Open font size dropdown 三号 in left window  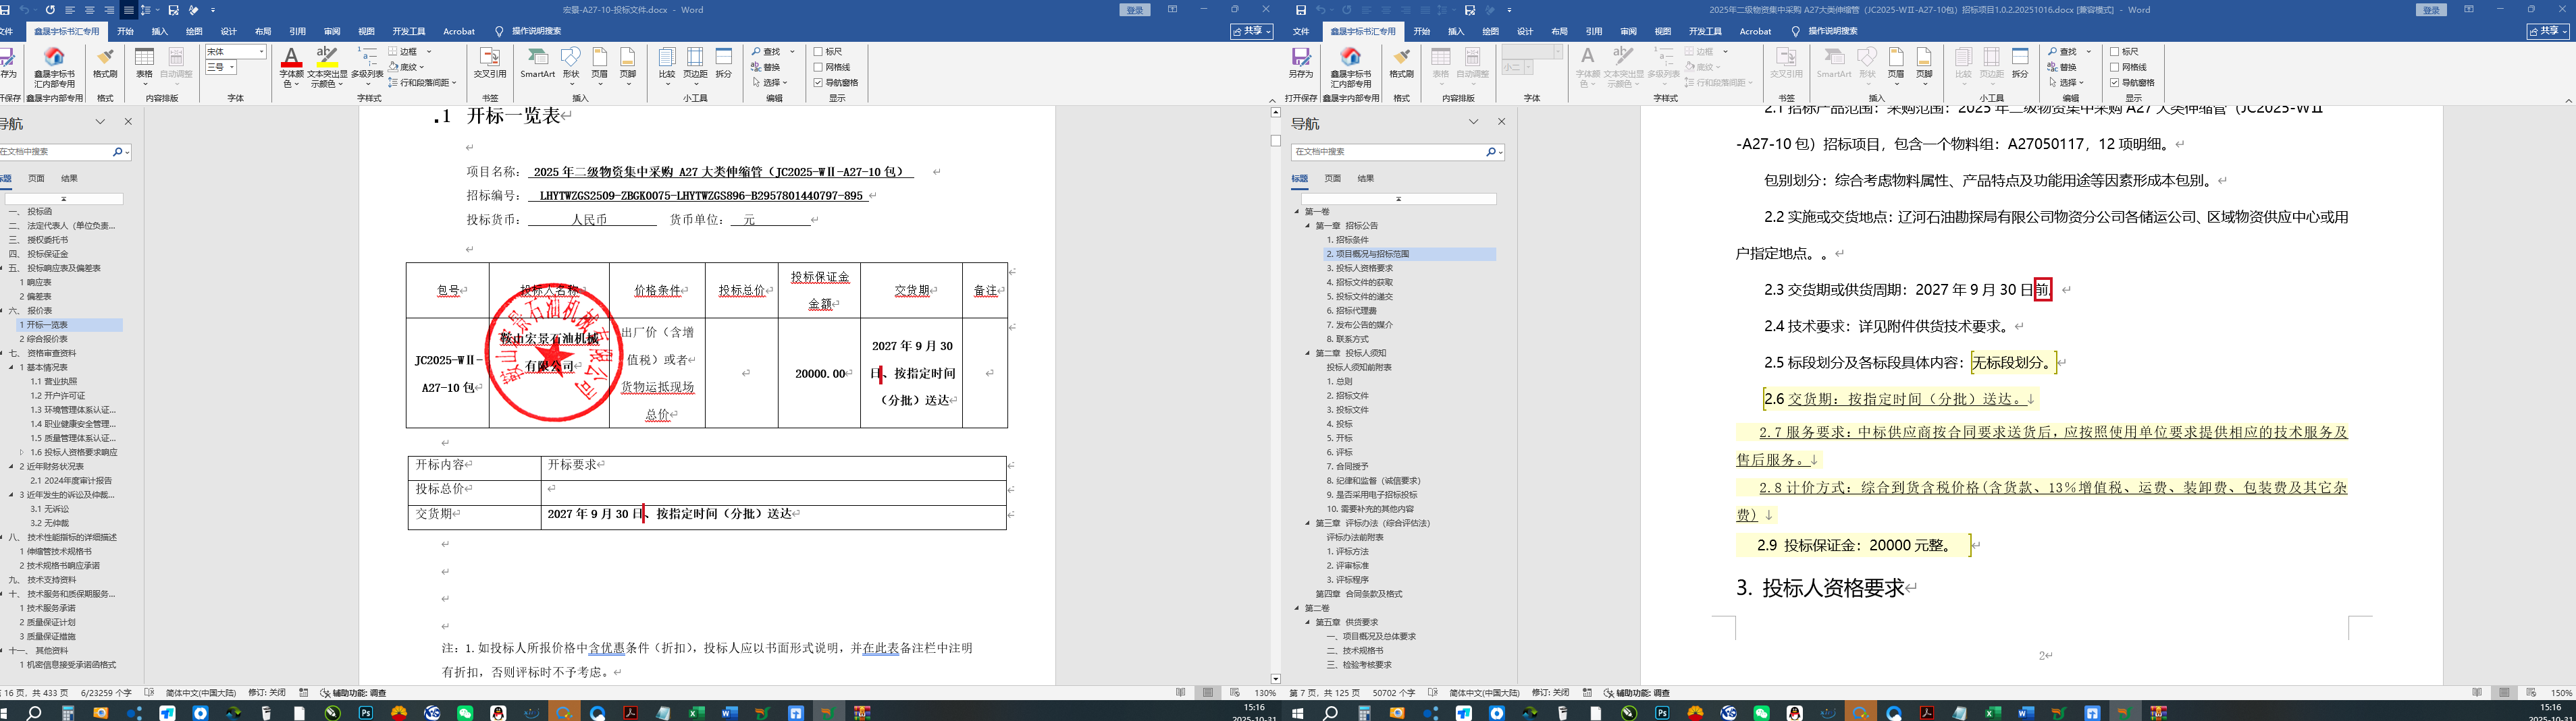(232, 67)
